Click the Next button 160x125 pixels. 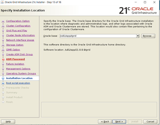click(119, 122)
